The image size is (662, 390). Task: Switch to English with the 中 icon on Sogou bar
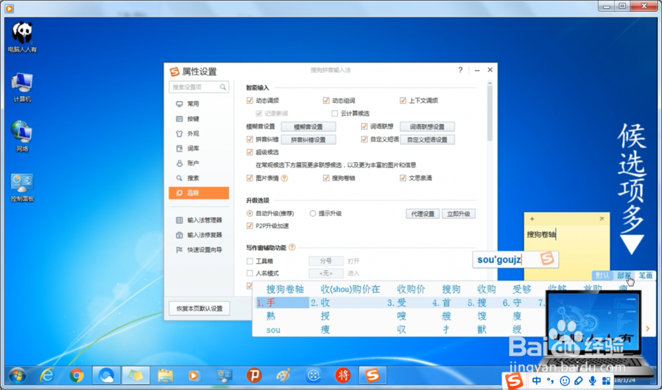tap(536, 381)
